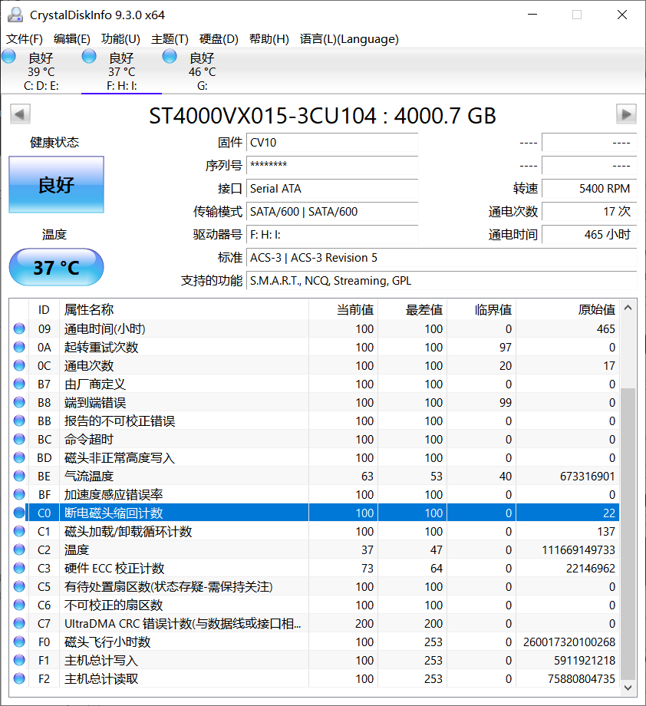Select the 通电时间(小时) attribute name

coord(105,328)
